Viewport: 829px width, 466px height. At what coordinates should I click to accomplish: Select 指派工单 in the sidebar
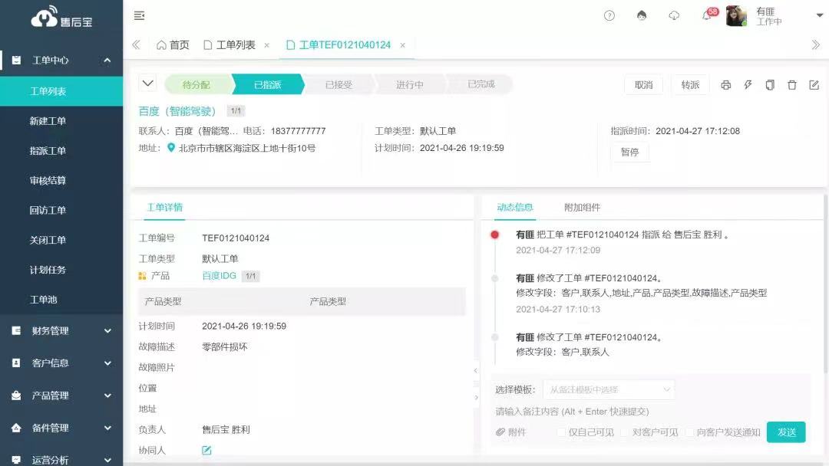coord(48,151)
